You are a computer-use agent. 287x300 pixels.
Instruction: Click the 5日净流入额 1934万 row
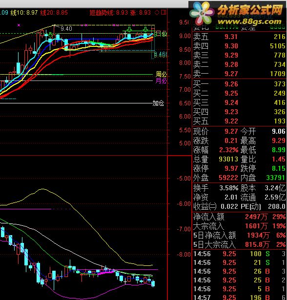(x=239, y=235)
